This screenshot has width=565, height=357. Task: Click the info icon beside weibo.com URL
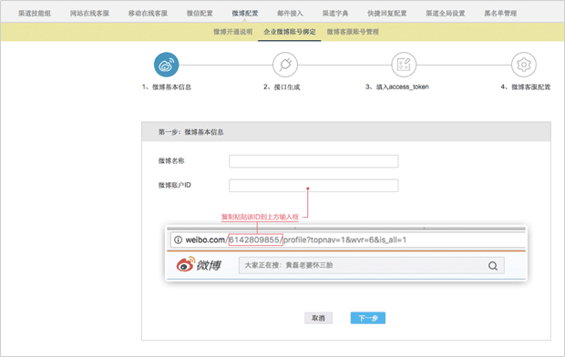(178, 240)
